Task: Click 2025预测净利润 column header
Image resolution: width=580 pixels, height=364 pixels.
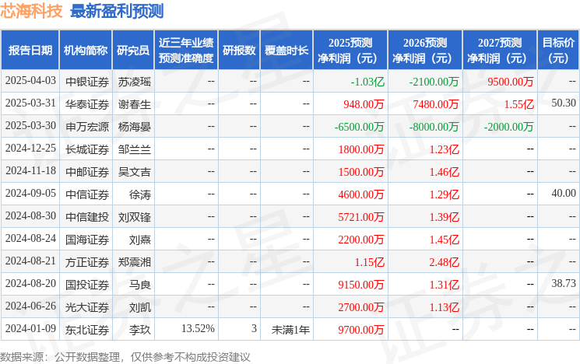Action: tap(350, 51)
